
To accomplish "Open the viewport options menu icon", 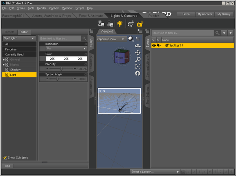I will [138, 39].
